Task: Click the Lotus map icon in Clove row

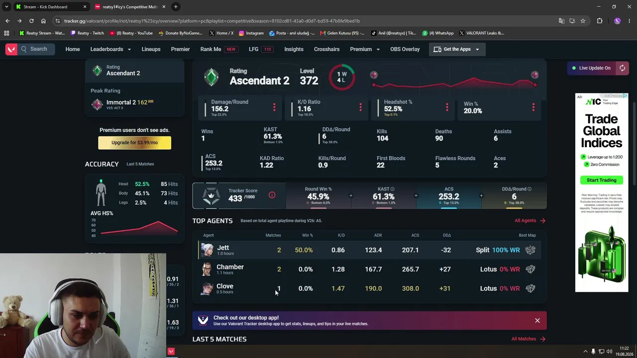Action: 530,288
